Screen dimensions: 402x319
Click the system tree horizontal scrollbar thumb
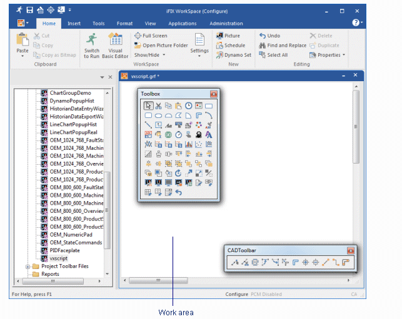pos(53,281)
